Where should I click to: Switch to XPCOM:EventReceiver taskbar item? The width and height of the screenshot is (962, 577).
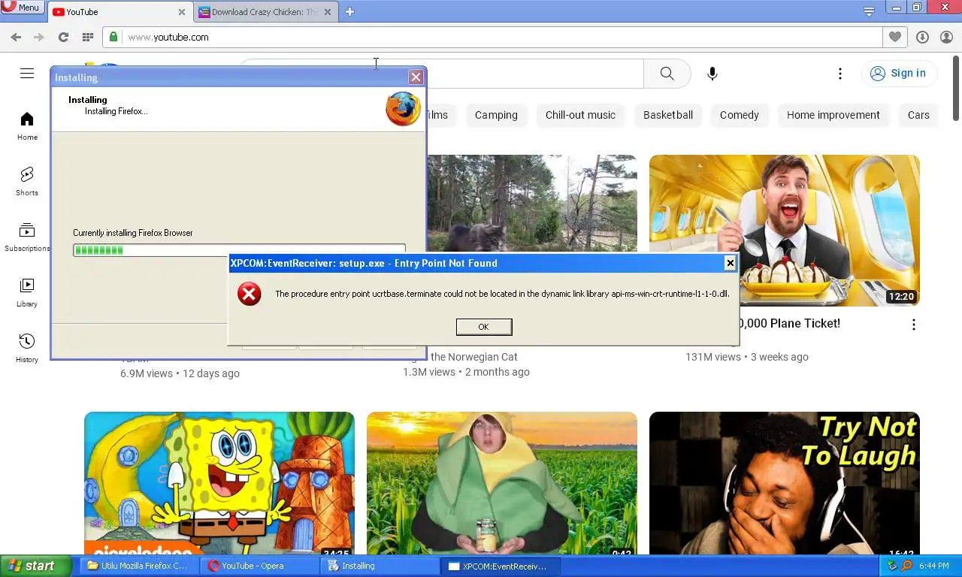pos(501,566)
